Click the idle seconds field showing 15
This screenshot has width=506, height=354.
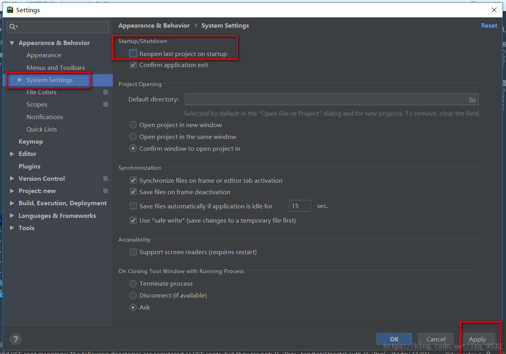pos(300,206)
